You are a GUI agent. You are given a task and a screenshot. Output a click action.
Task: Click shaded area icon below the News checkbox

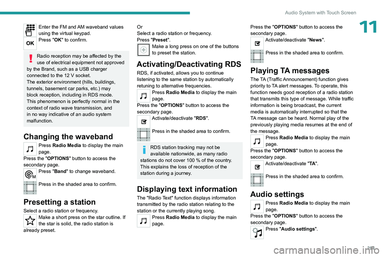(x=257, y=56)
